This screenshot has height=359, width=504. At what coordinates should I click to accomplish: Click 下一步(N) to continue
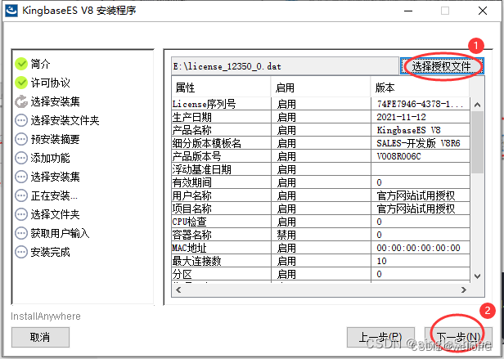tap(457, 336)
